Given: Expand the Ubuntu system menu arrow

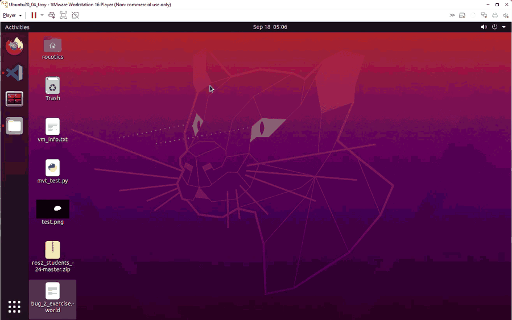Looking at the screenshot, I should (x=504, y=27).
